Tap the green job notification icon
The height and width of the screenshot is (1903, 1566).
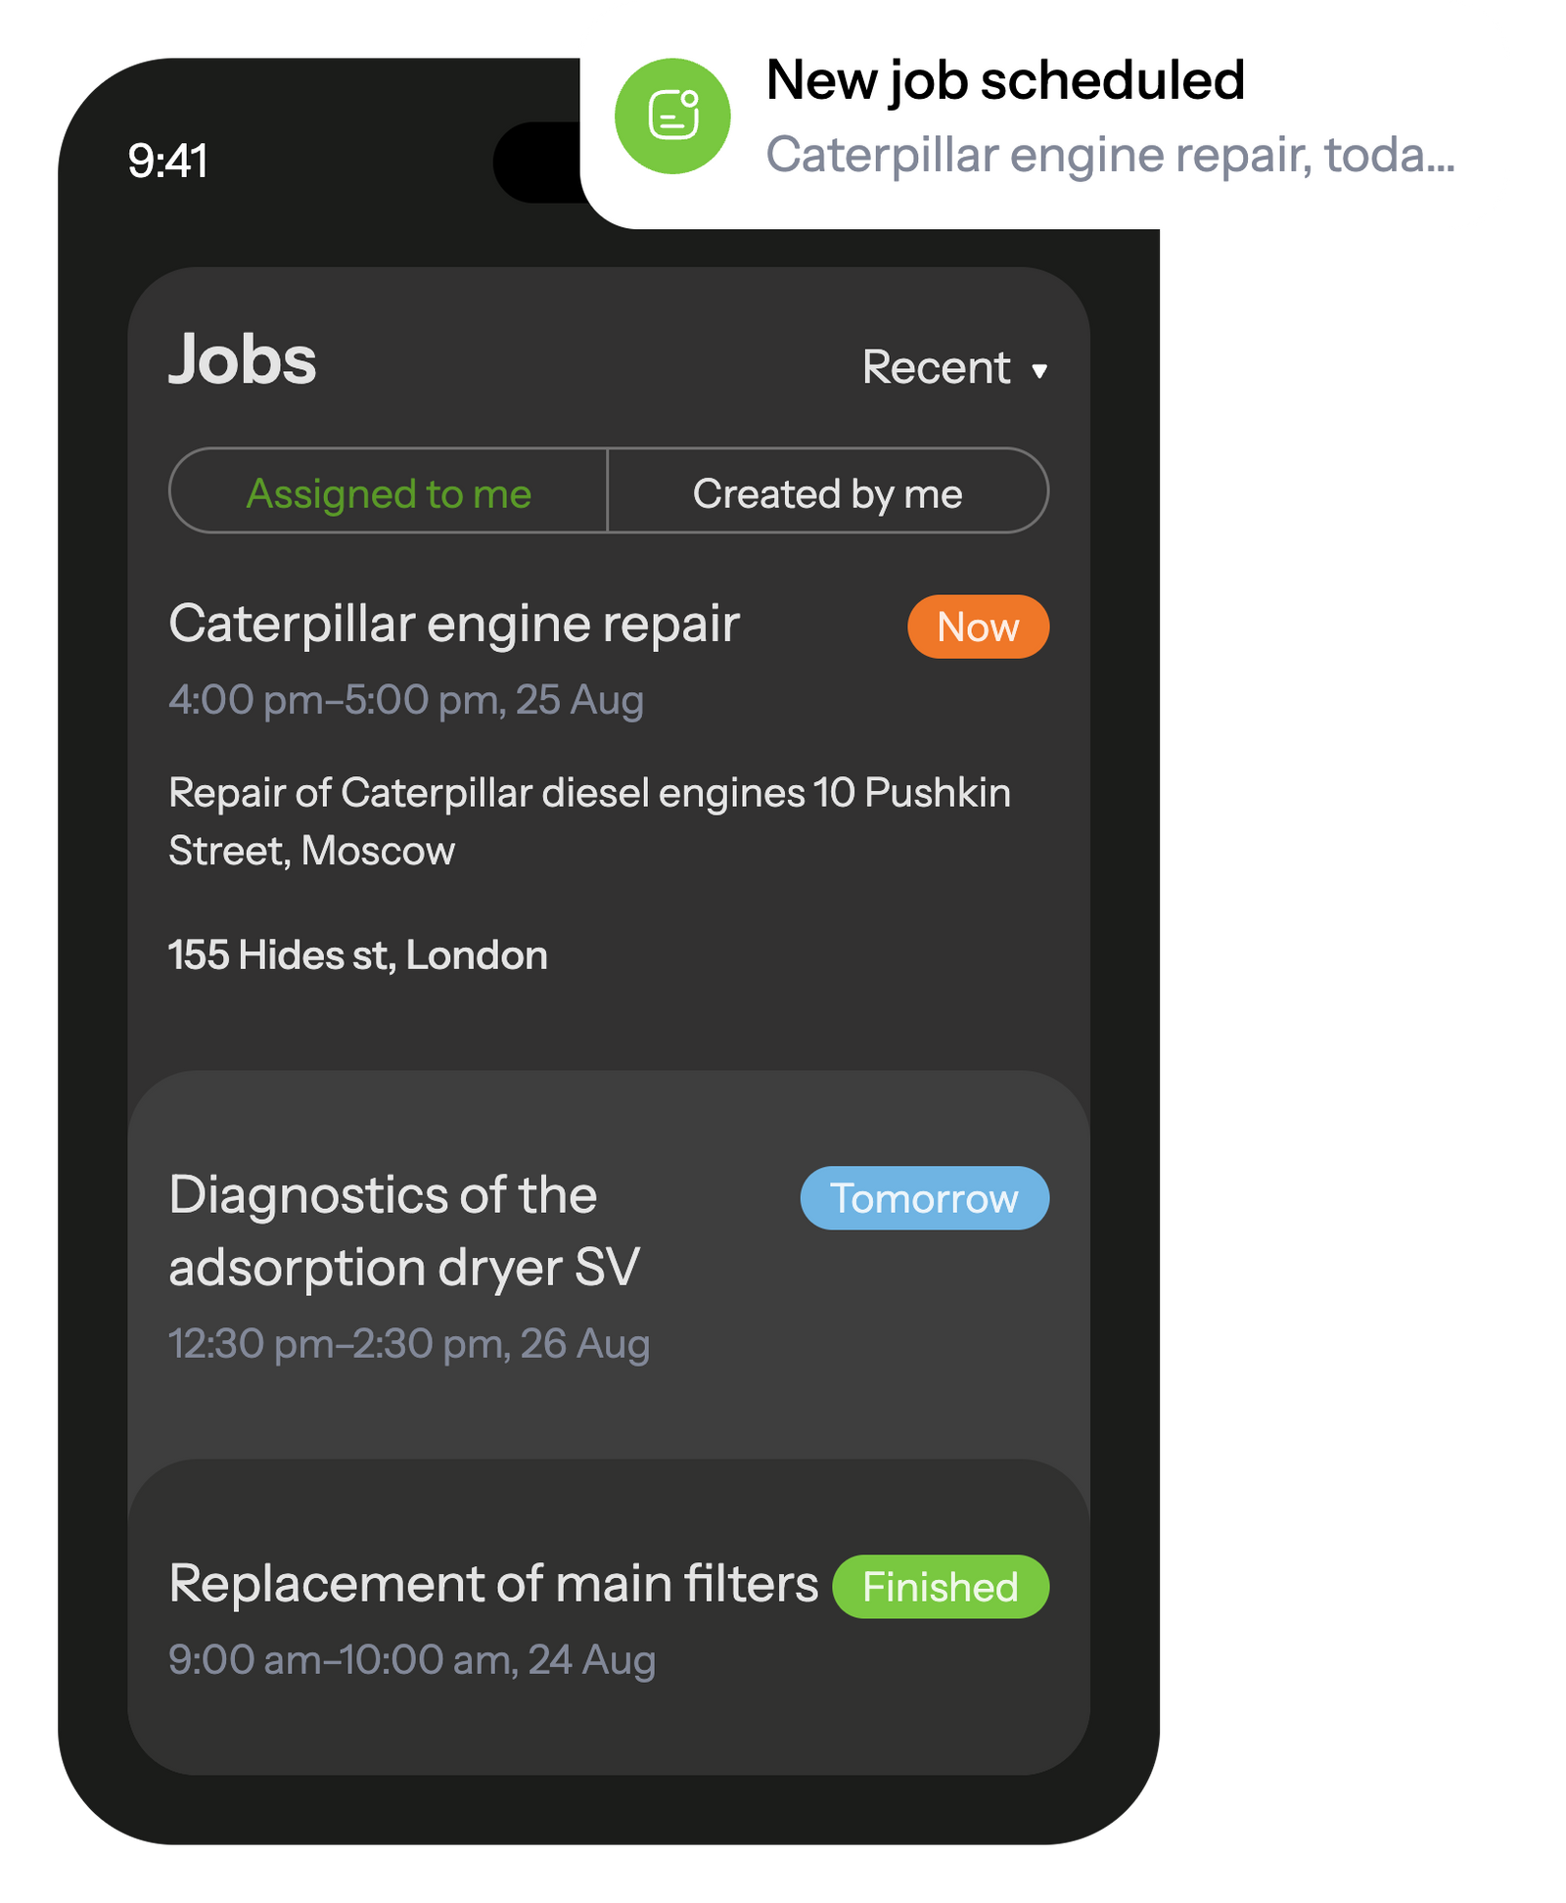672,116
